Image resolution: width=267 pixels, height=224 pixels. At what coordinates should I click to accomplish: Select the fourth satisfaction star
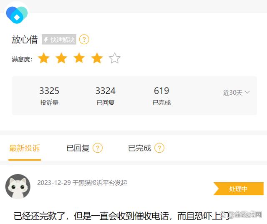point(97,58)
